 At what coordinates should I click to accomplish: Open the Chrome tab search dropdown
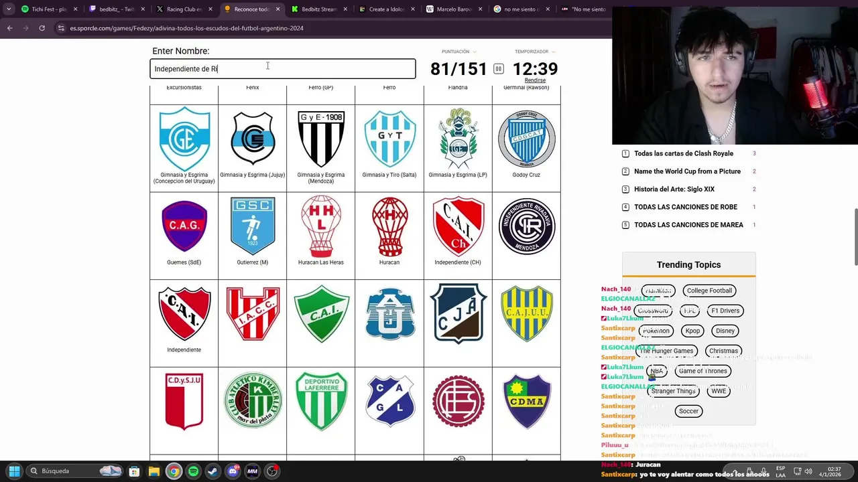click(9, 9)
